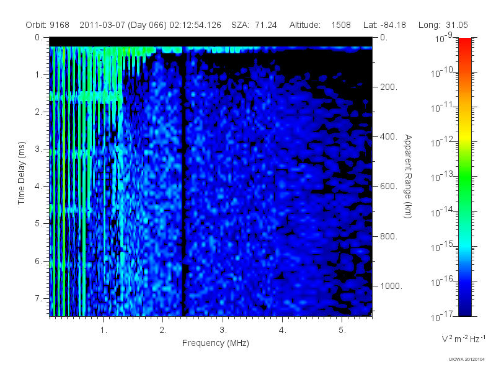Click the apparent range tick label '1000.'

click(391, 286)
